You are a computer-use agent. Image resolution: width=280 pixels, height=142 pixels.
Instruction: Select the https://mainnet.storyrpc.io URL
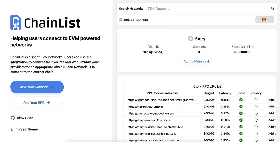(x=145, y=107)
